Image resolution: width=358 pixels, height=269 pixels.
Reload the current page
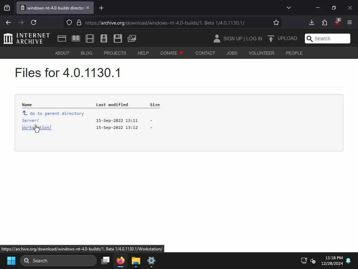pyautogui.click(x=34, y=22)
